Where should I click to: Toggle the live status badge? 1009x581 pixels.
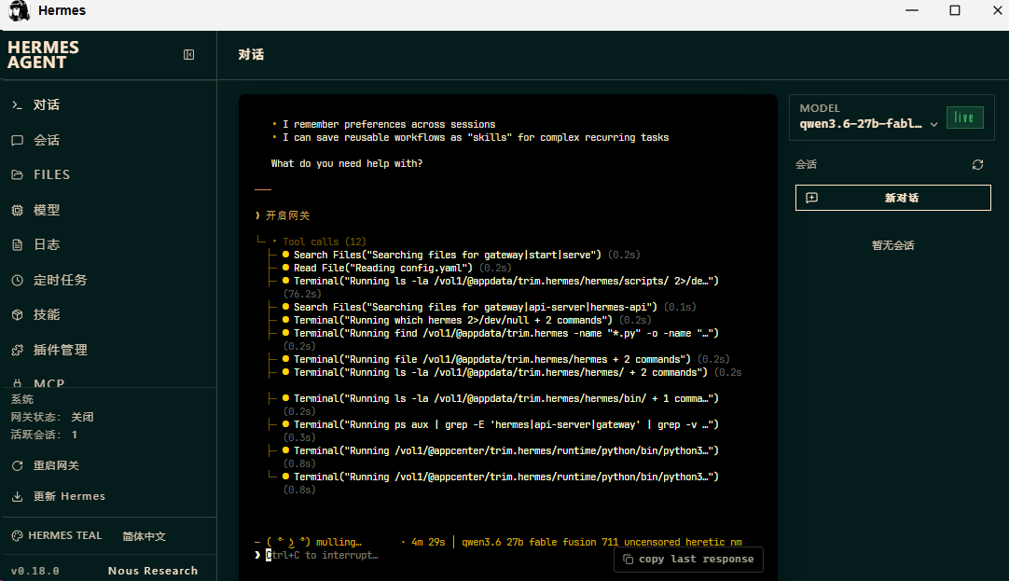pos(964,118)
